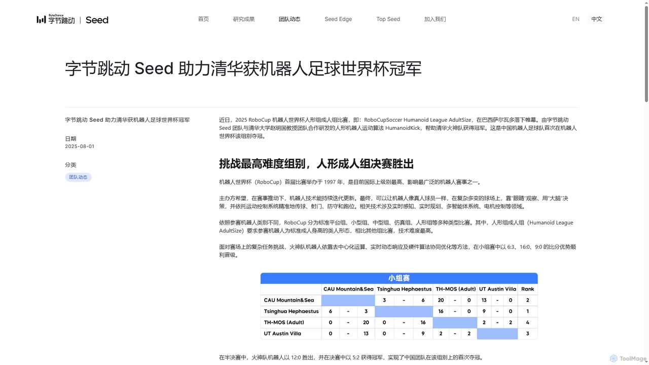The height and width of the screenshot is (365, 649).
Task: Click the Tsinghua Hephaestus row label
Action: 291,311
